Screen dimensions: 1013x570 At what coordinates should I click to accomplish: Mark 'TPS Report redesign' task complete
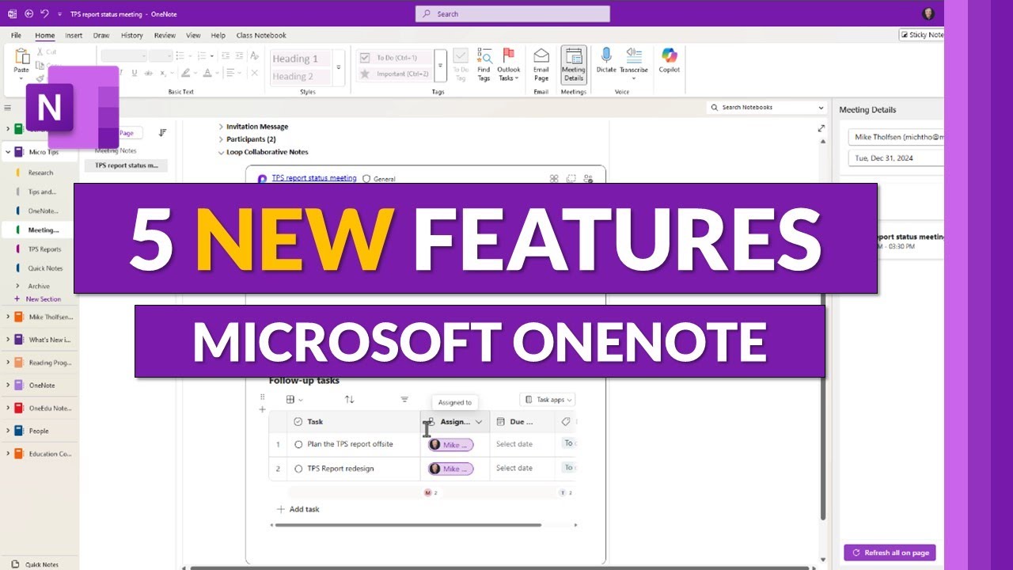(298, 469)
